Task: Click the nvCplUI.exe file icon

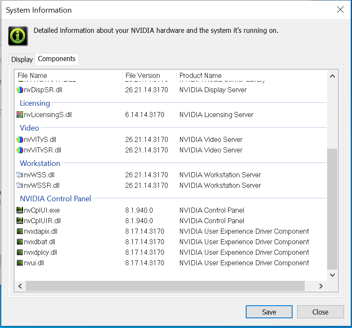Action: (x=20, y=210)
